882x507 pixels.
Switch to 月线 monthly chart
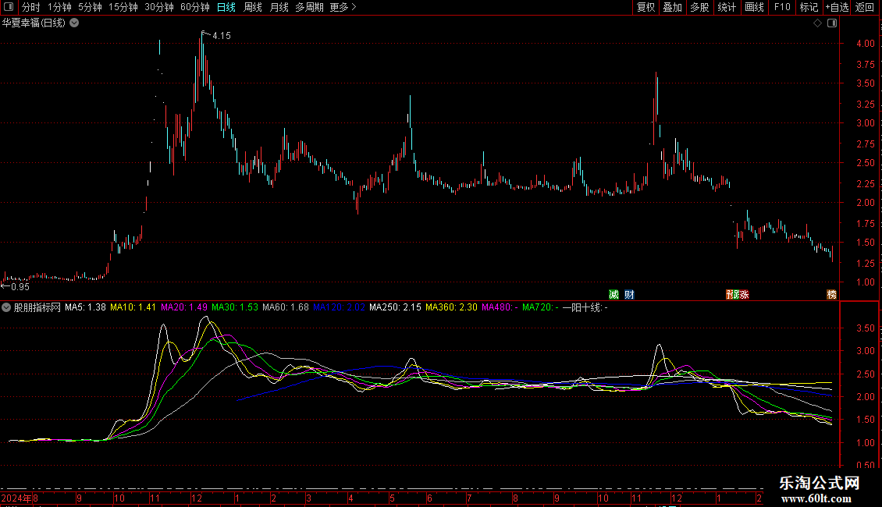279,7
